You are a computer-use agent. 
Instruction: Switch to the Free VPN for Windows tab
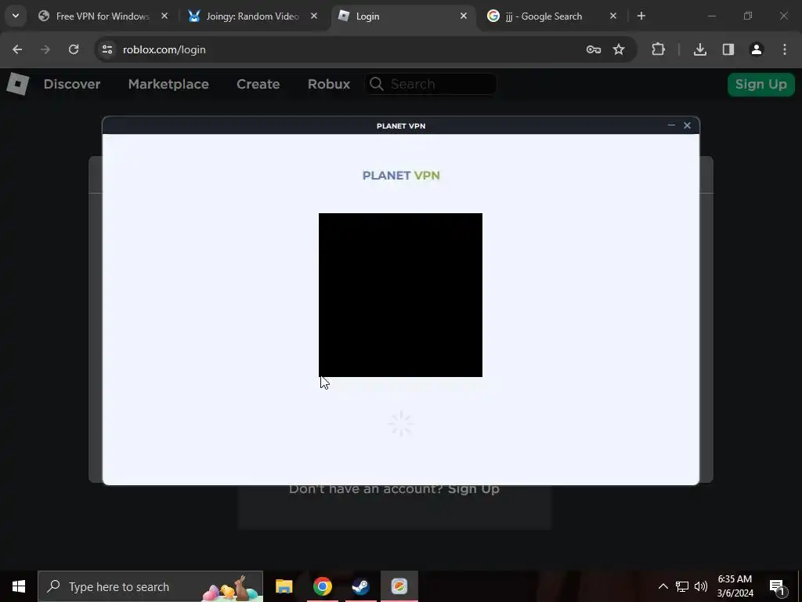(104, 16)
